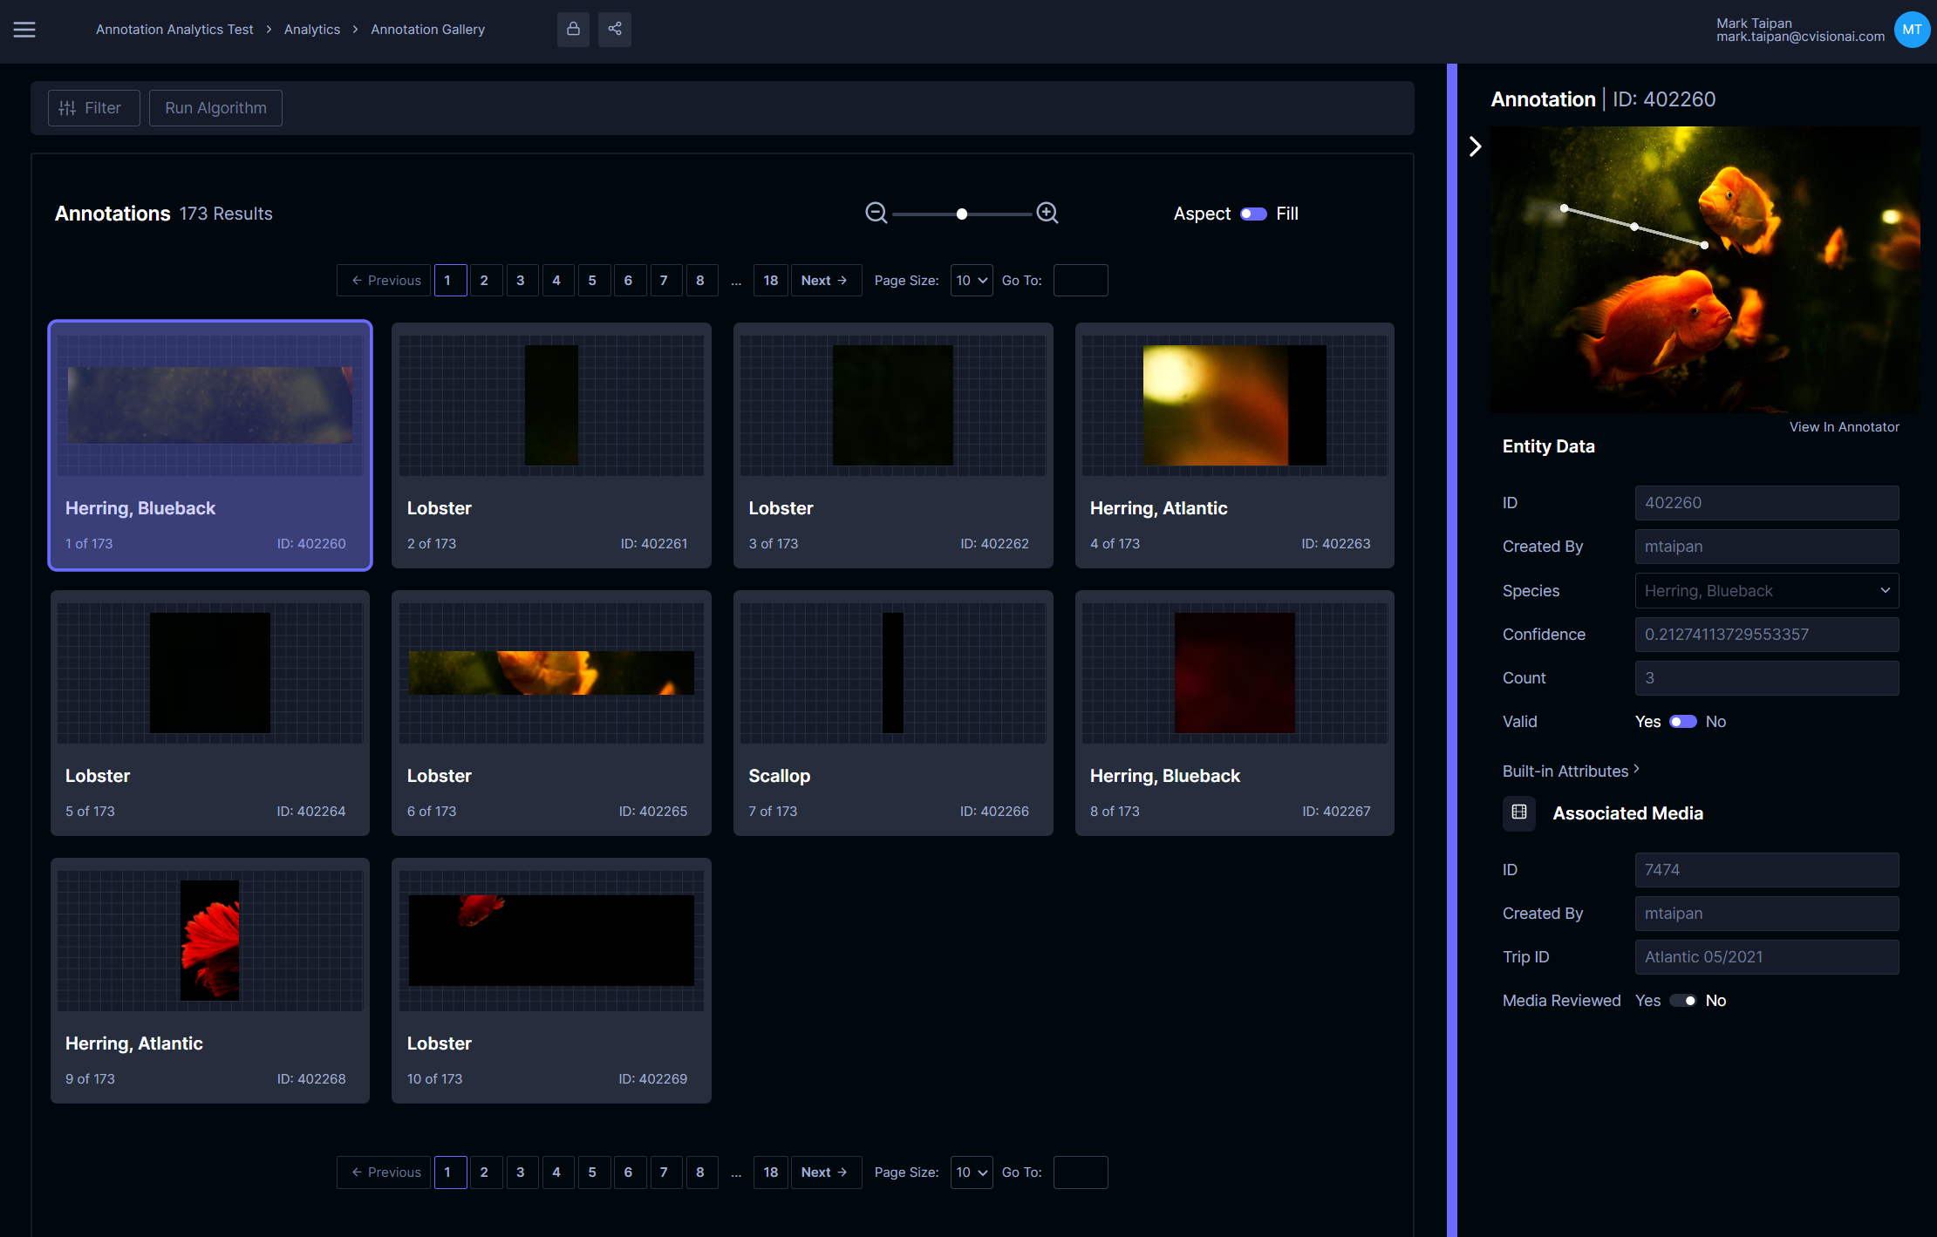Toggle the Valid Yes/No switch

1682,722
